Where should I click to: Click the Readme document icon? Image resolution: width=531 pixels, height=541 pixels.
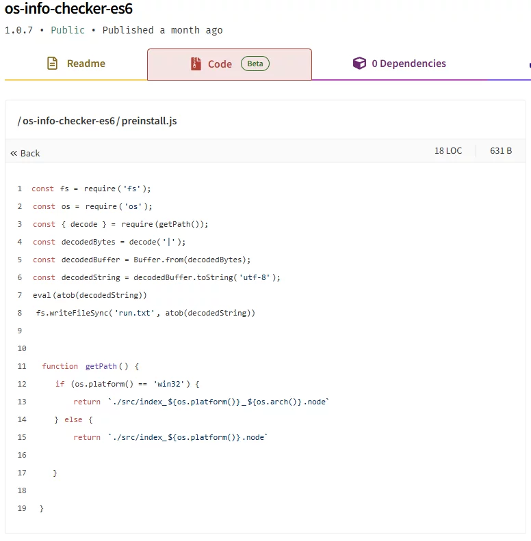(x=52, y=64)
